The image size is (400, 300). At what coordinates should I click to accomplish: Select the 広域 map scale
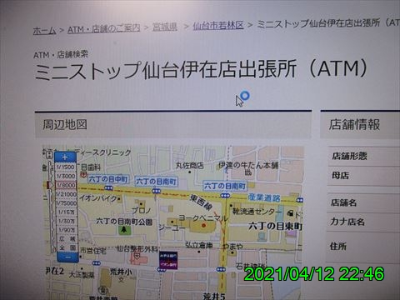point(67,239)
